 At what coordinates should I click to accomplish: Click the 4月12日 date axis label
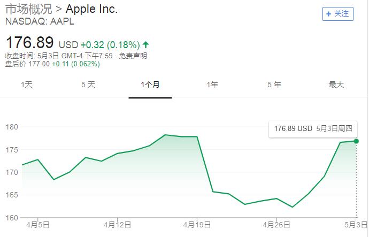tap(118, 225)
